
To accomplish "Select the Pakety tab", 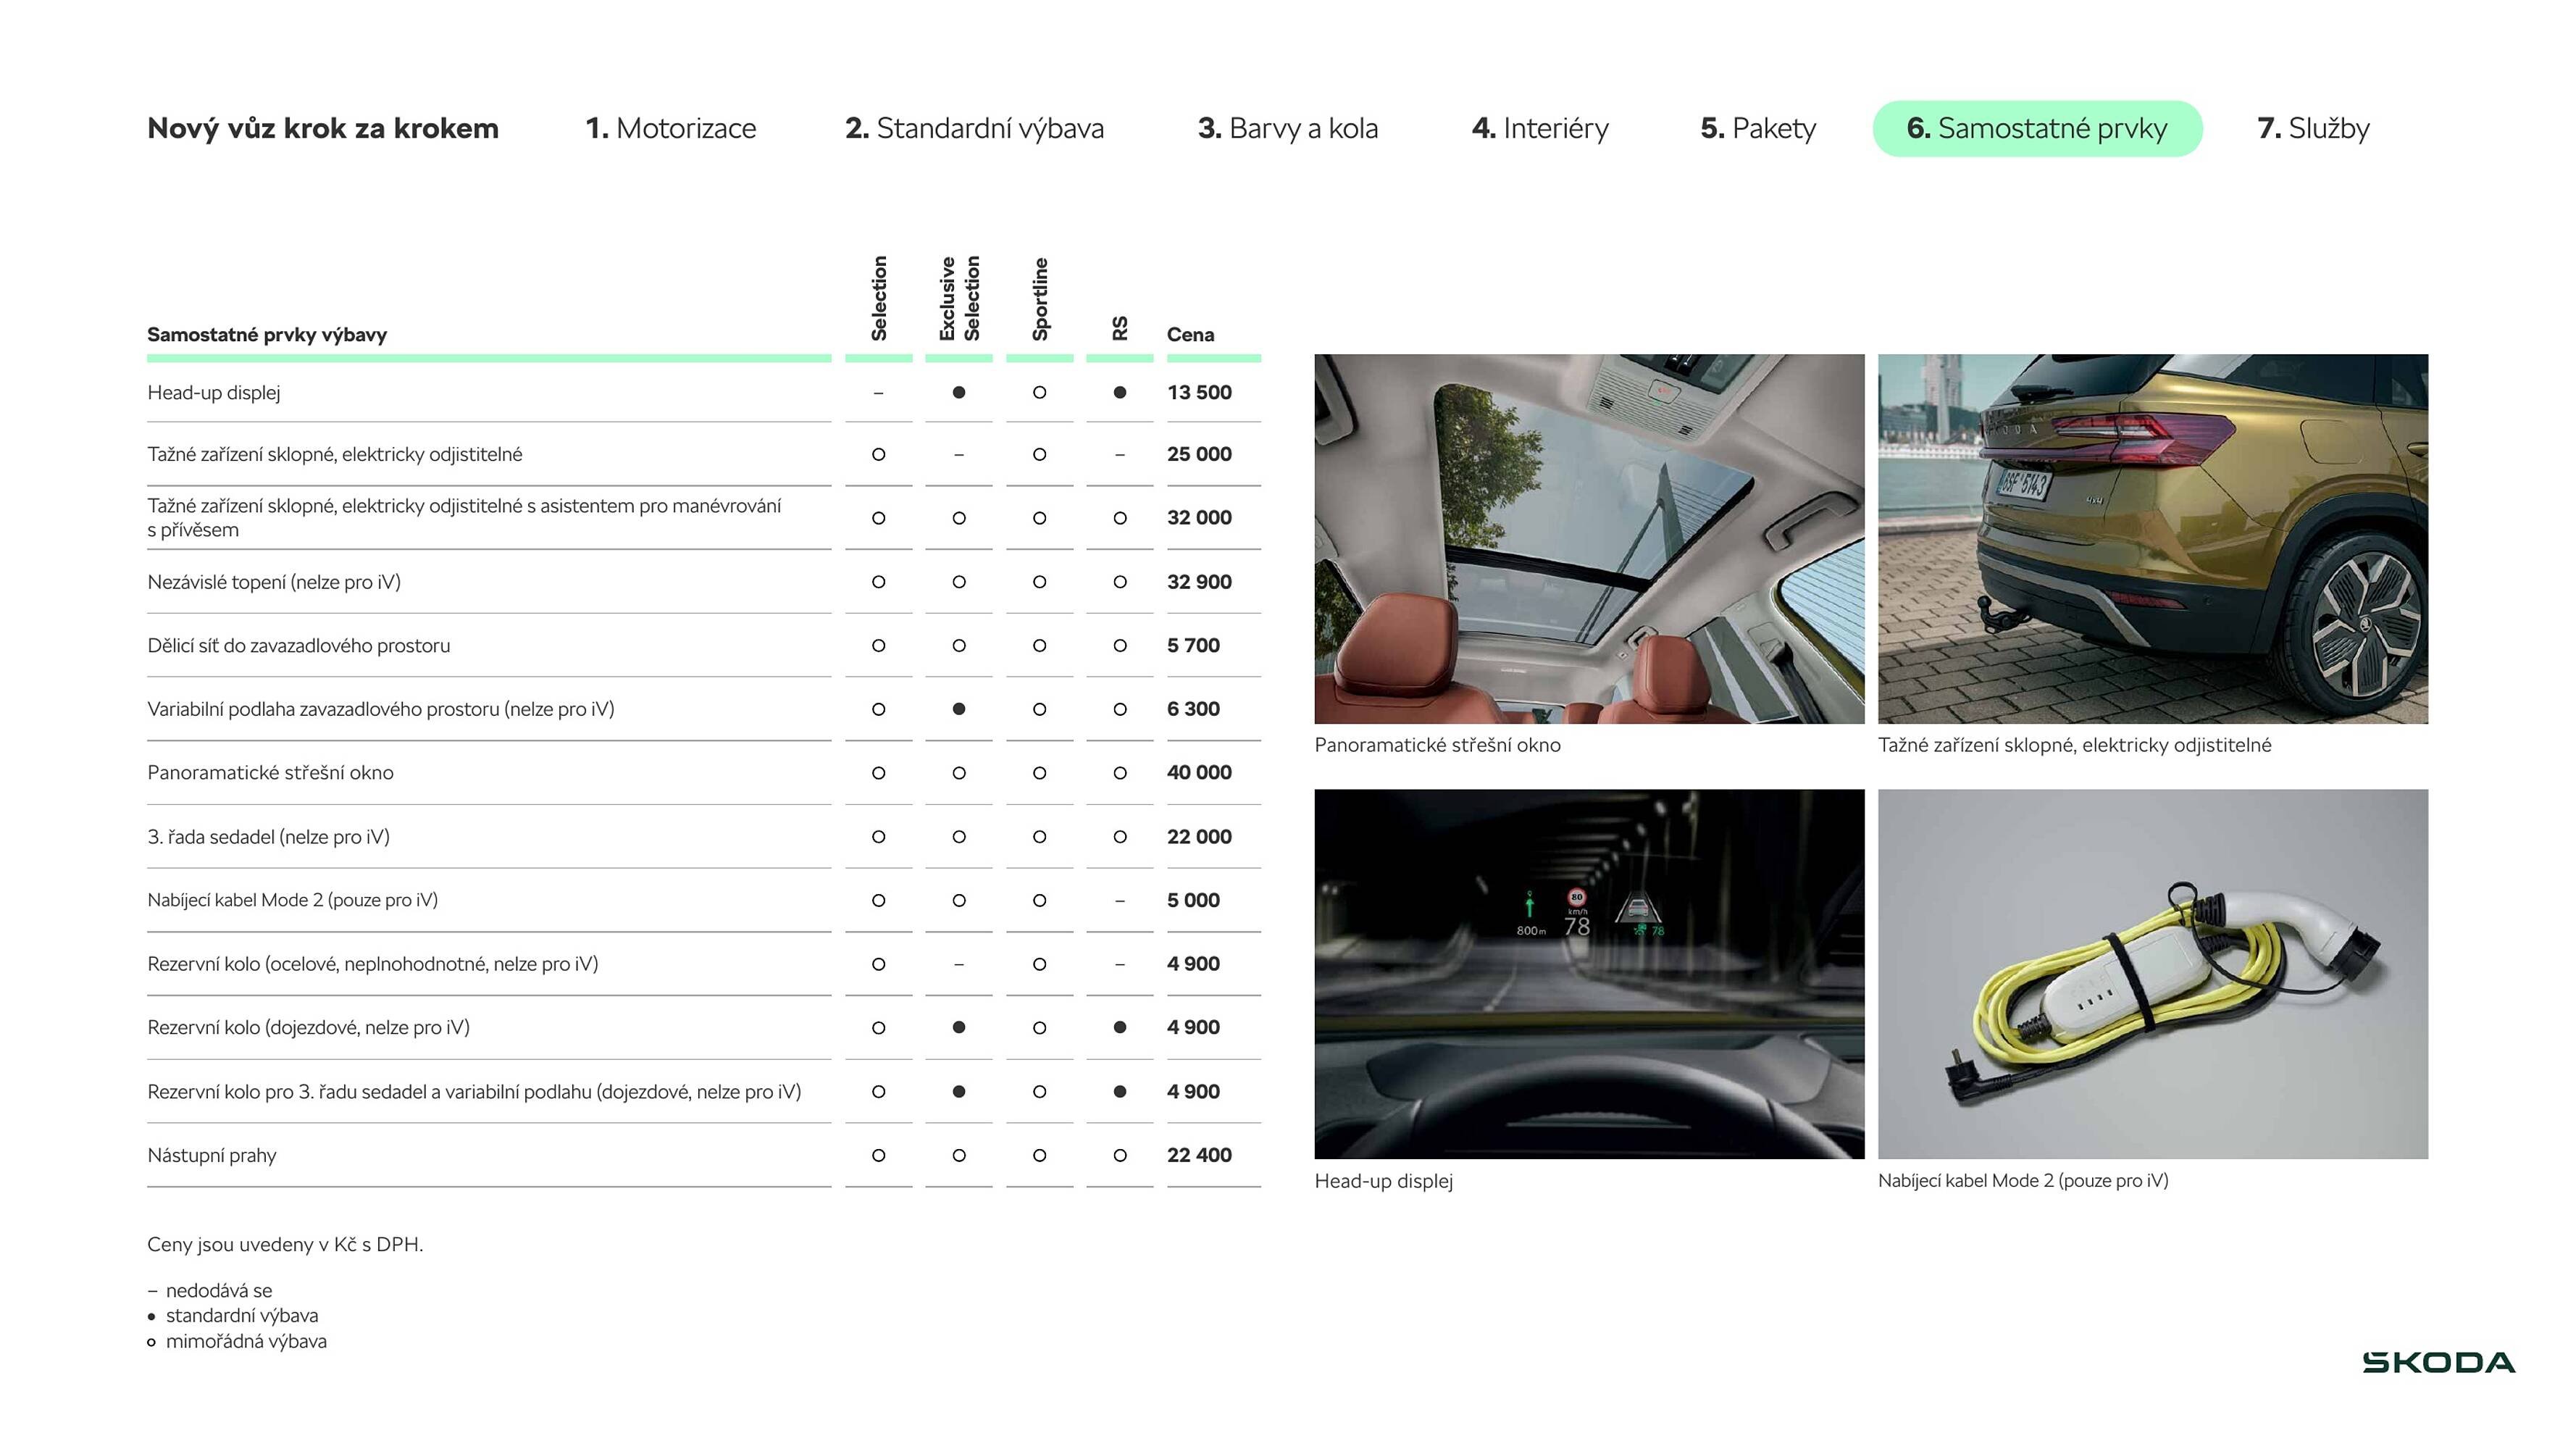I will pyautogui.click(x=1758, y=128).
